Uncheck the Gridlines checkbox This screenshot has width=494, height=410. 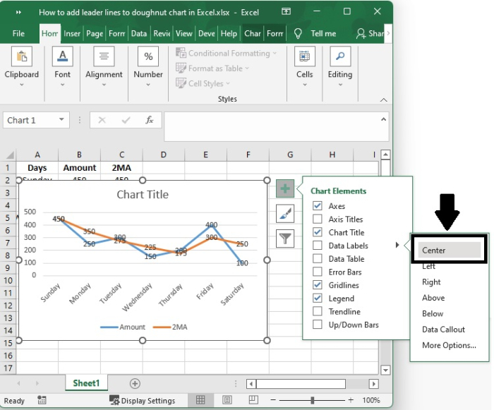pos(318,285)
